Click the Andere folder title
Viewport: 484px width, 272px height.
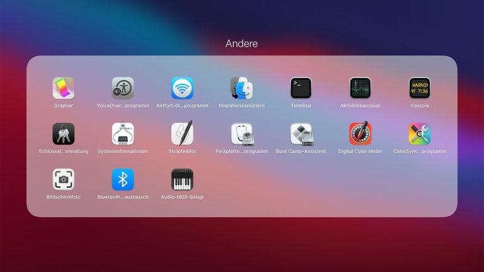[241, 44]
